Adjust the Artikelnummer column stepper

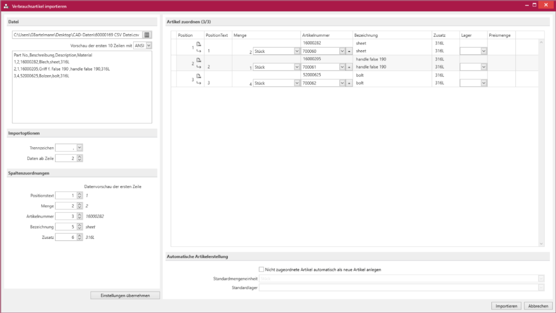click(x=80, y=216)
